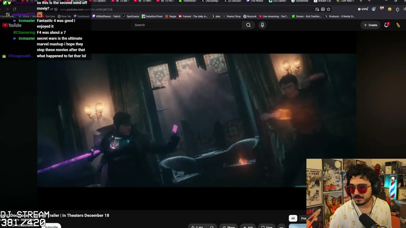Click chat username RCGamering
This screenshot has width=406, height=228.
(24, 32)
